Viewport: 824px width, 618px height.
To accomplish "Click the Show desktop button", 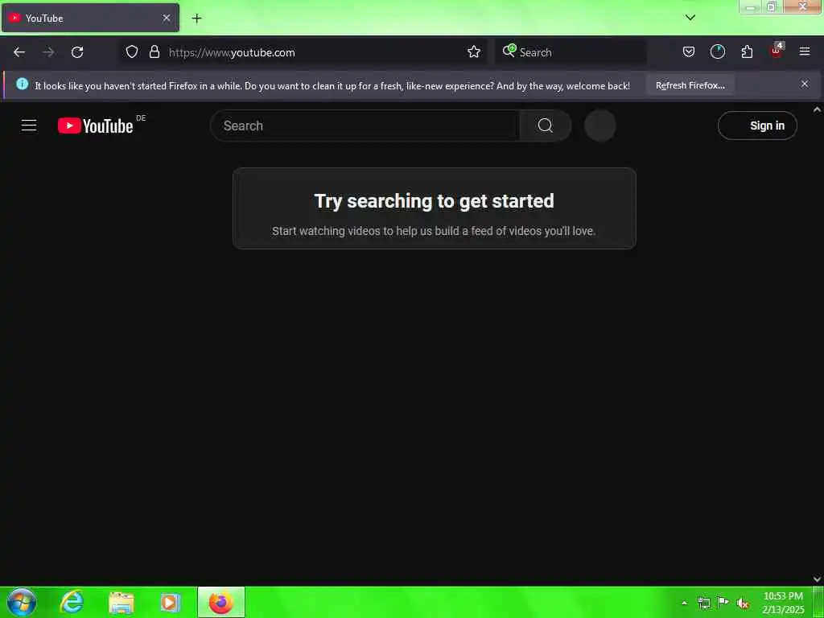I will tap(818, 602).
